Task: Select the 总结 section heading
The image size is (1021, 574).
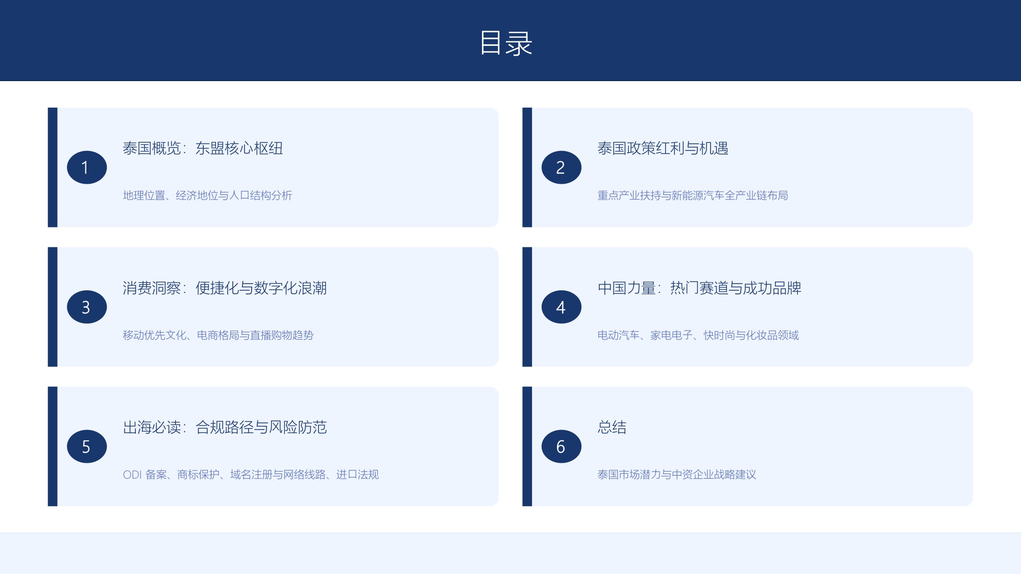Action: point(611,428)
